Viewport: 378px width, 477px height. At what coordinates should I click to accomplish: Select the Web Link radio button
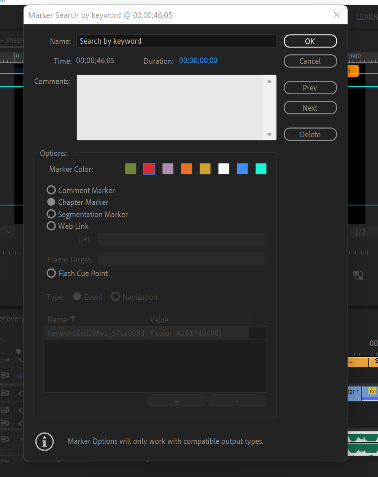pos(51,226)
